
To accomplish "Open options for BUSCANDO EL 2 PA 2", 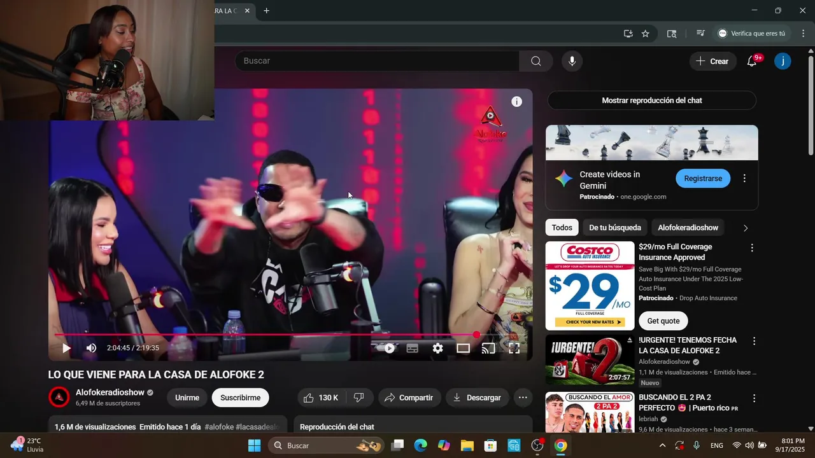I will [x=754, y=398].
